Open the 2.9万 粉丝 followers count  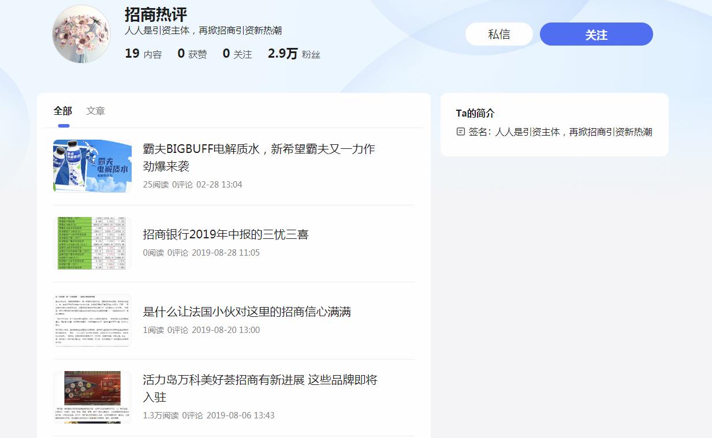pyautogui.click(x=294, y=54)
